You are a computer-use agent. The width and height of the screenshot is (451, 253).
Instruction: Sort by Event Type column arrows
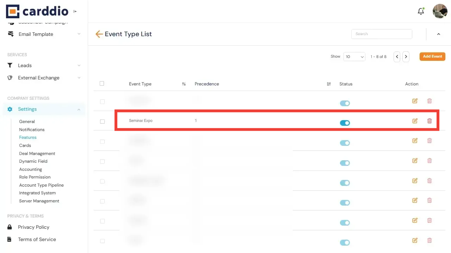184,84
